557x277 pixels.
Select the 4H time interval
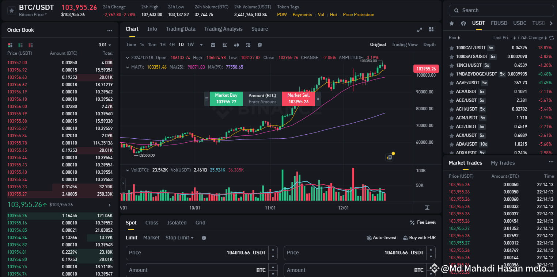point(172,45)
